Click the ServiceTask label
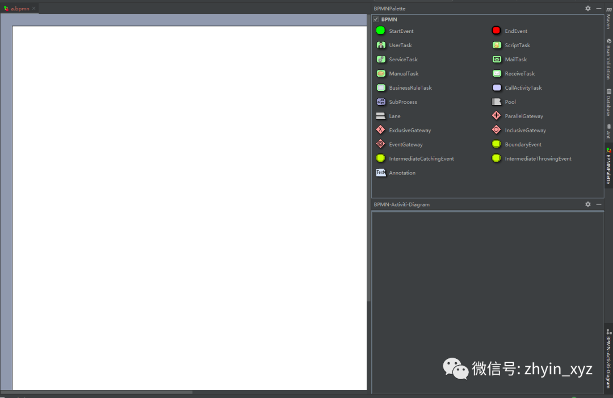The width and height of the screenshot is (613, 398). point(404,59)
